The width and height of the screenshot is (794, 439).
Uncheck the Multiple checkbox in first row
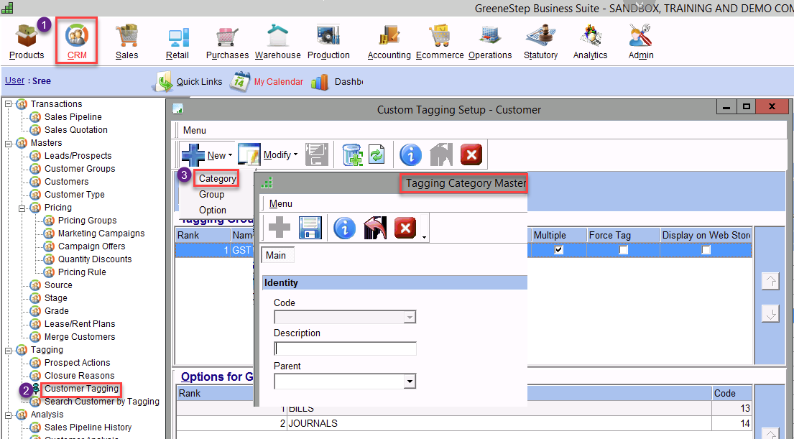[x=558, y=250]
